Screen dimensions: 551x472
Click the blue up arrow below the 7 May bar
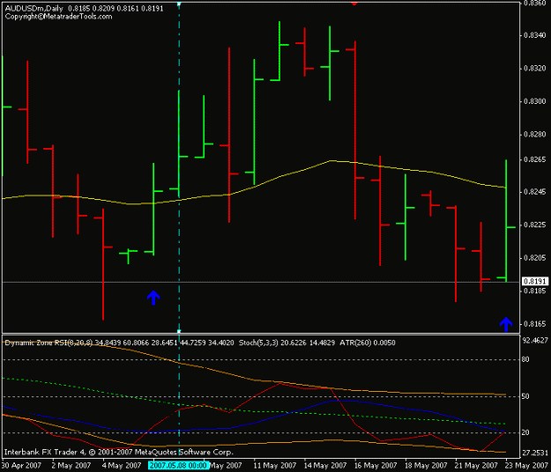(x=153, y=298)
